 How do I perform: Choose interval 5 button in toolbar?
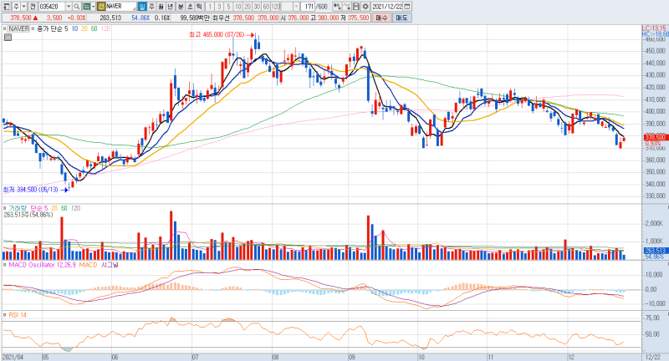(228, 7)
